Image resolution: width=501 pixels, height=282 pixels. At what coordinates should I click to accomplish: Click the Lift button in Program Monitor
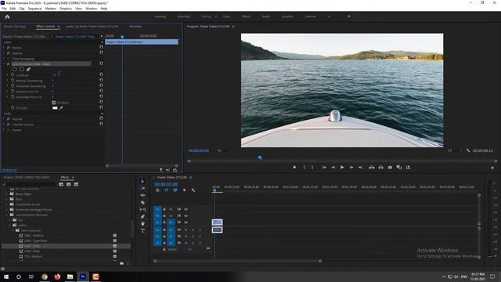(x=372, y=167)
